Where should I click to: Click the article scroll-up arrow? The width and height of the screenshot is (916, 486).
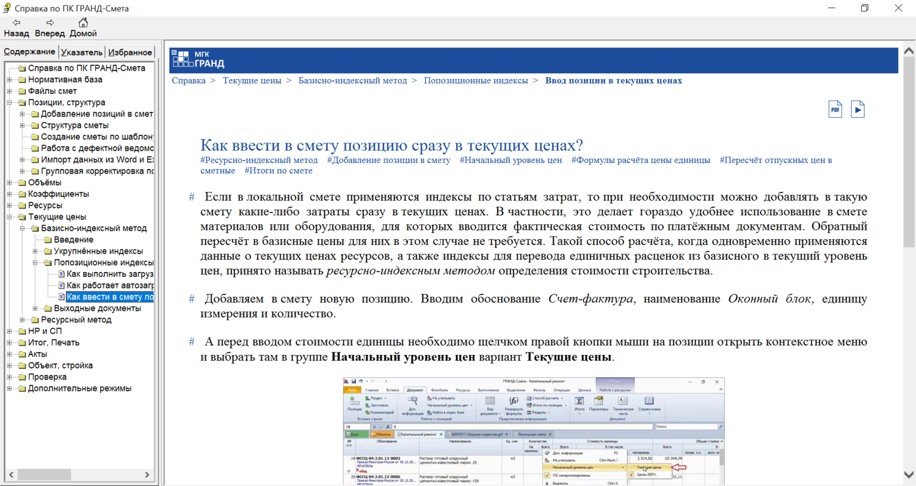[909, 52]
